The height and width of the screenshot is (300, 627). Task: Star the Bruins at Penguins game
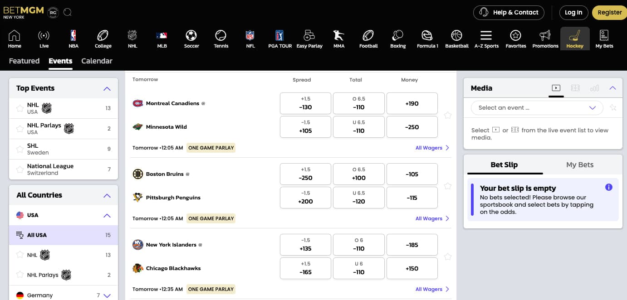point(448,186)
